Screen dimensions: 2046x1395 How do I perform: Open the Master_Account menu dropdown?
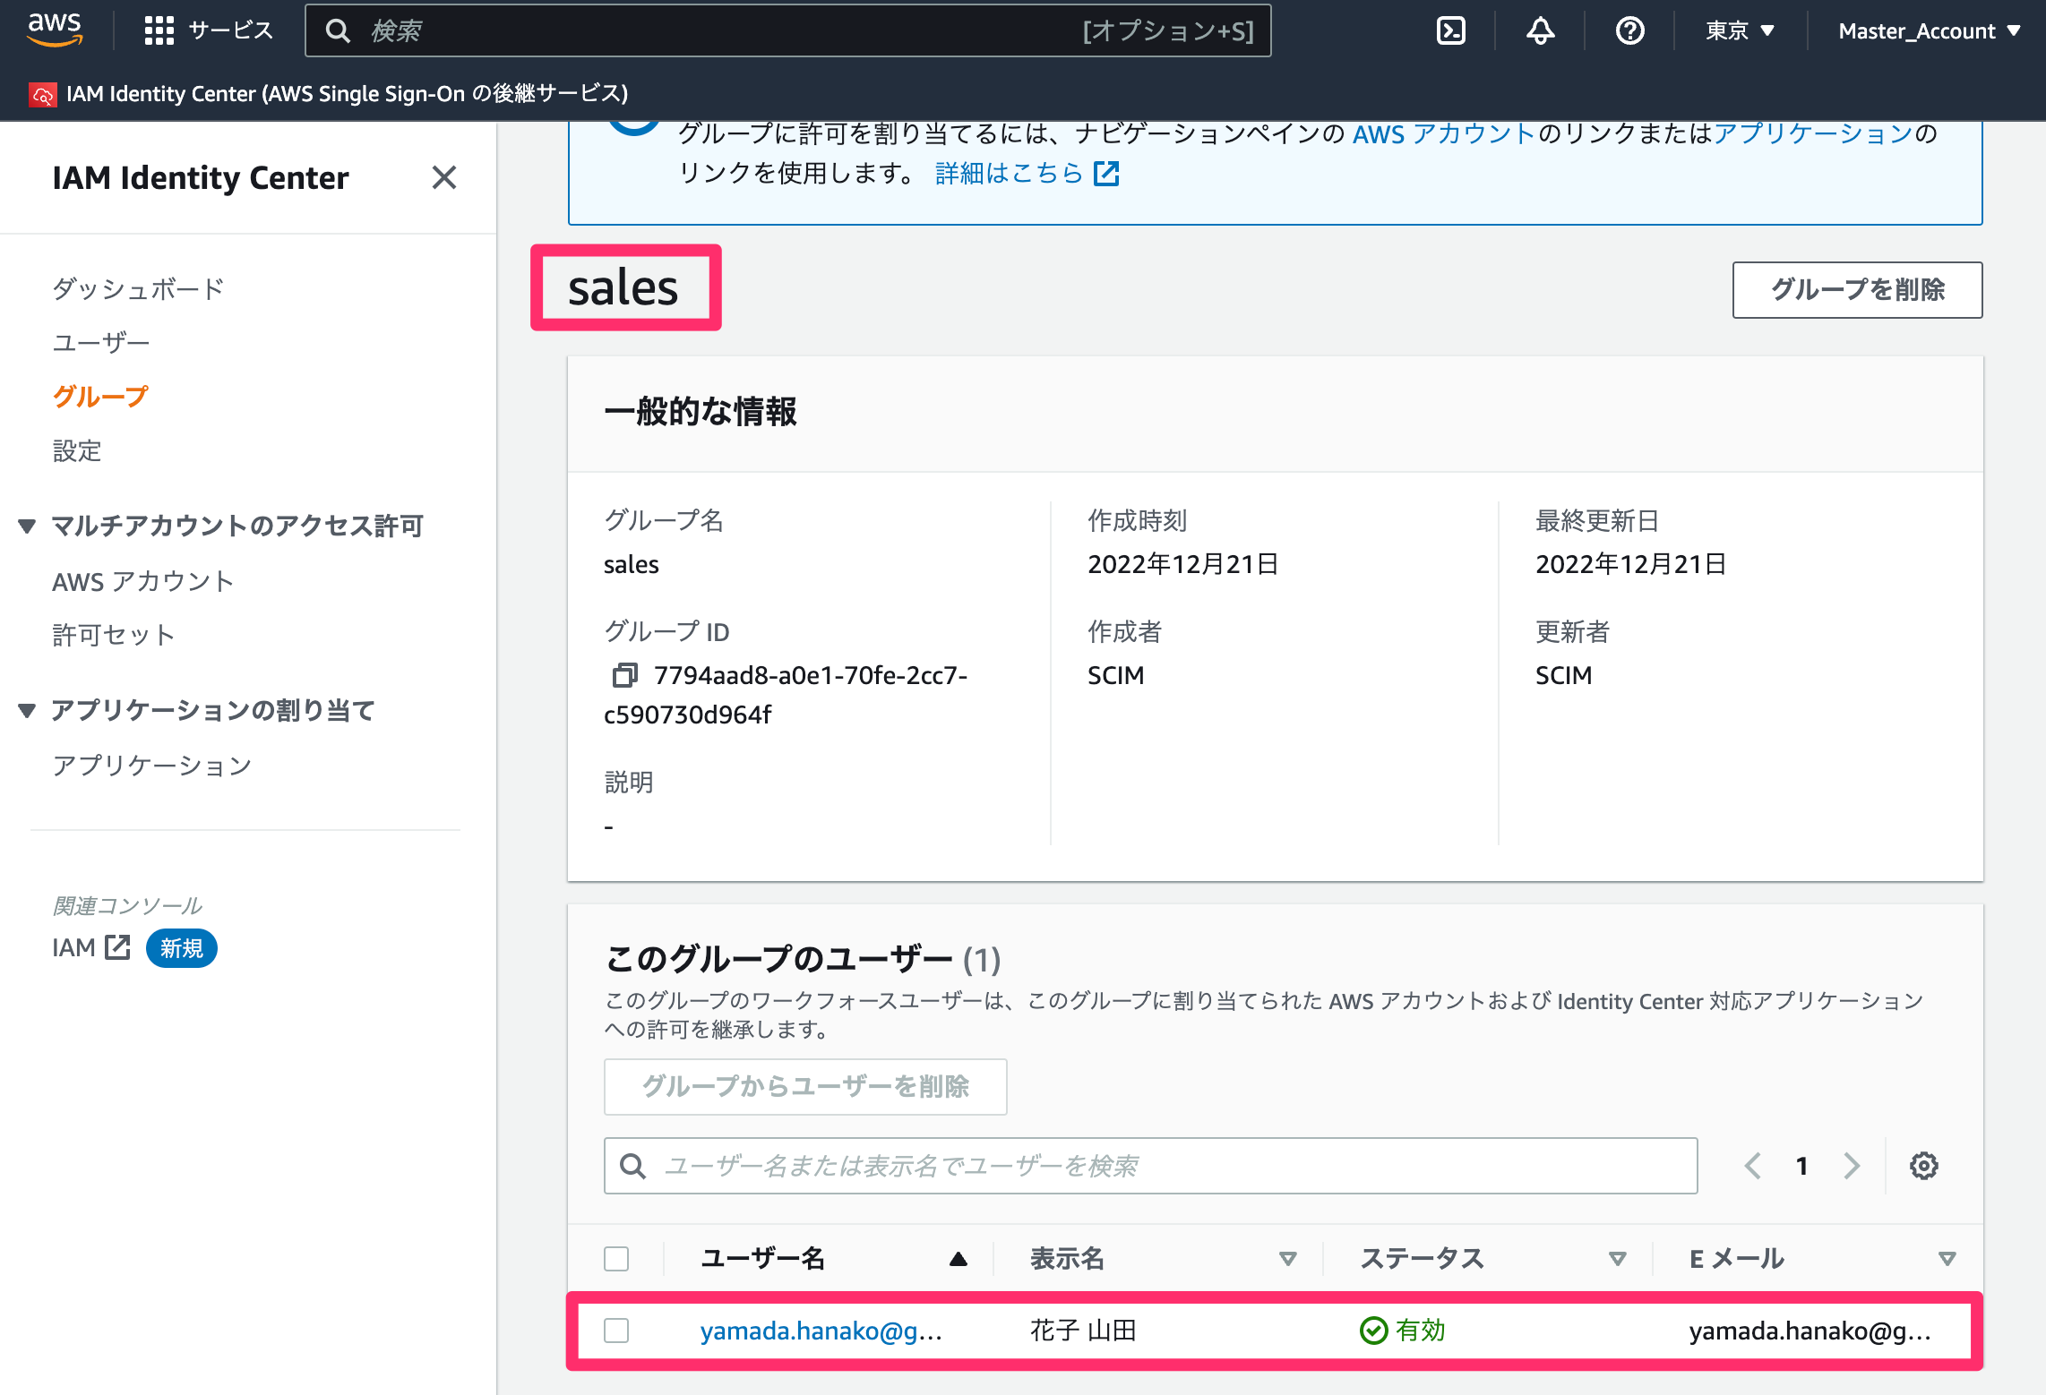1929,31
